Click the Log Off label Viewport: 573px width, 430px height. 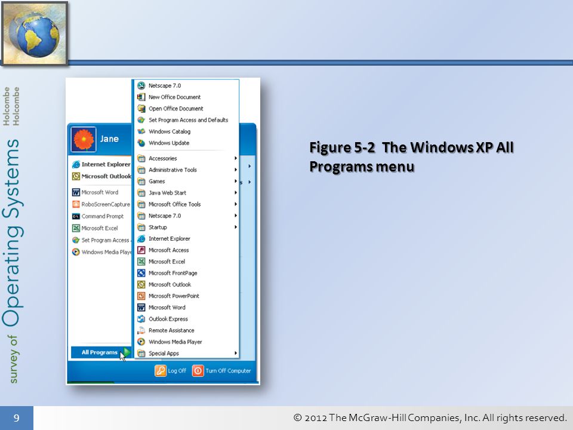pyautogui.click(x=177, y=371)
